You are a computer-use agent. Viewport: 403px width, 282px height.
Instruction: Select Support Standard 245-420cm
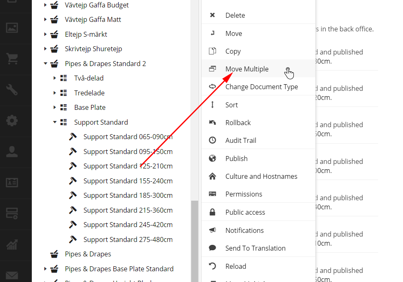pos(128,225)
